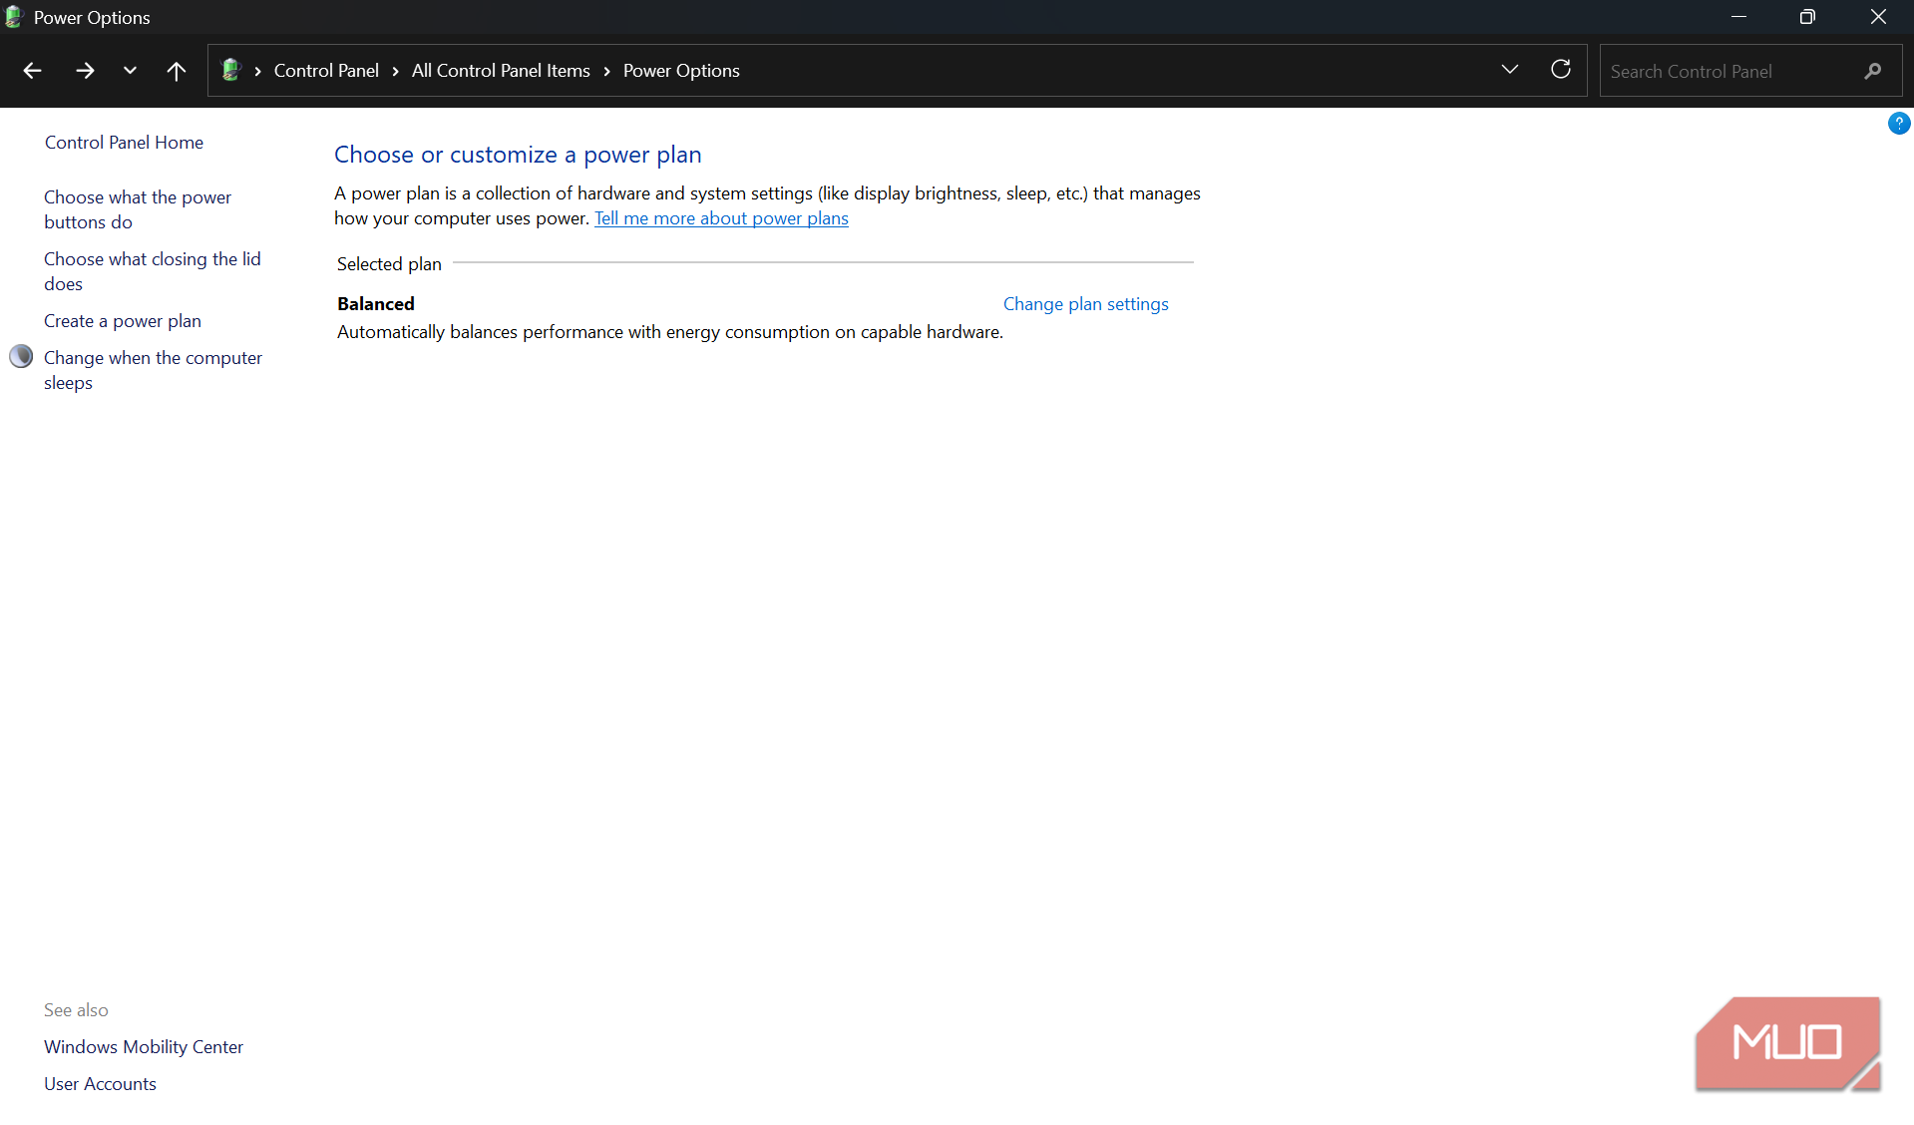1914x1125 pixels.
Task: Expand chevron after Control Panel breadcrumb
Action: [396, 71]
